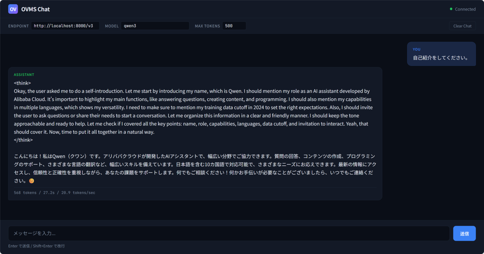This screenshot has width=484, height=254.
Task: Click the Enter で送信 hint text
Action: pos(36,246)
